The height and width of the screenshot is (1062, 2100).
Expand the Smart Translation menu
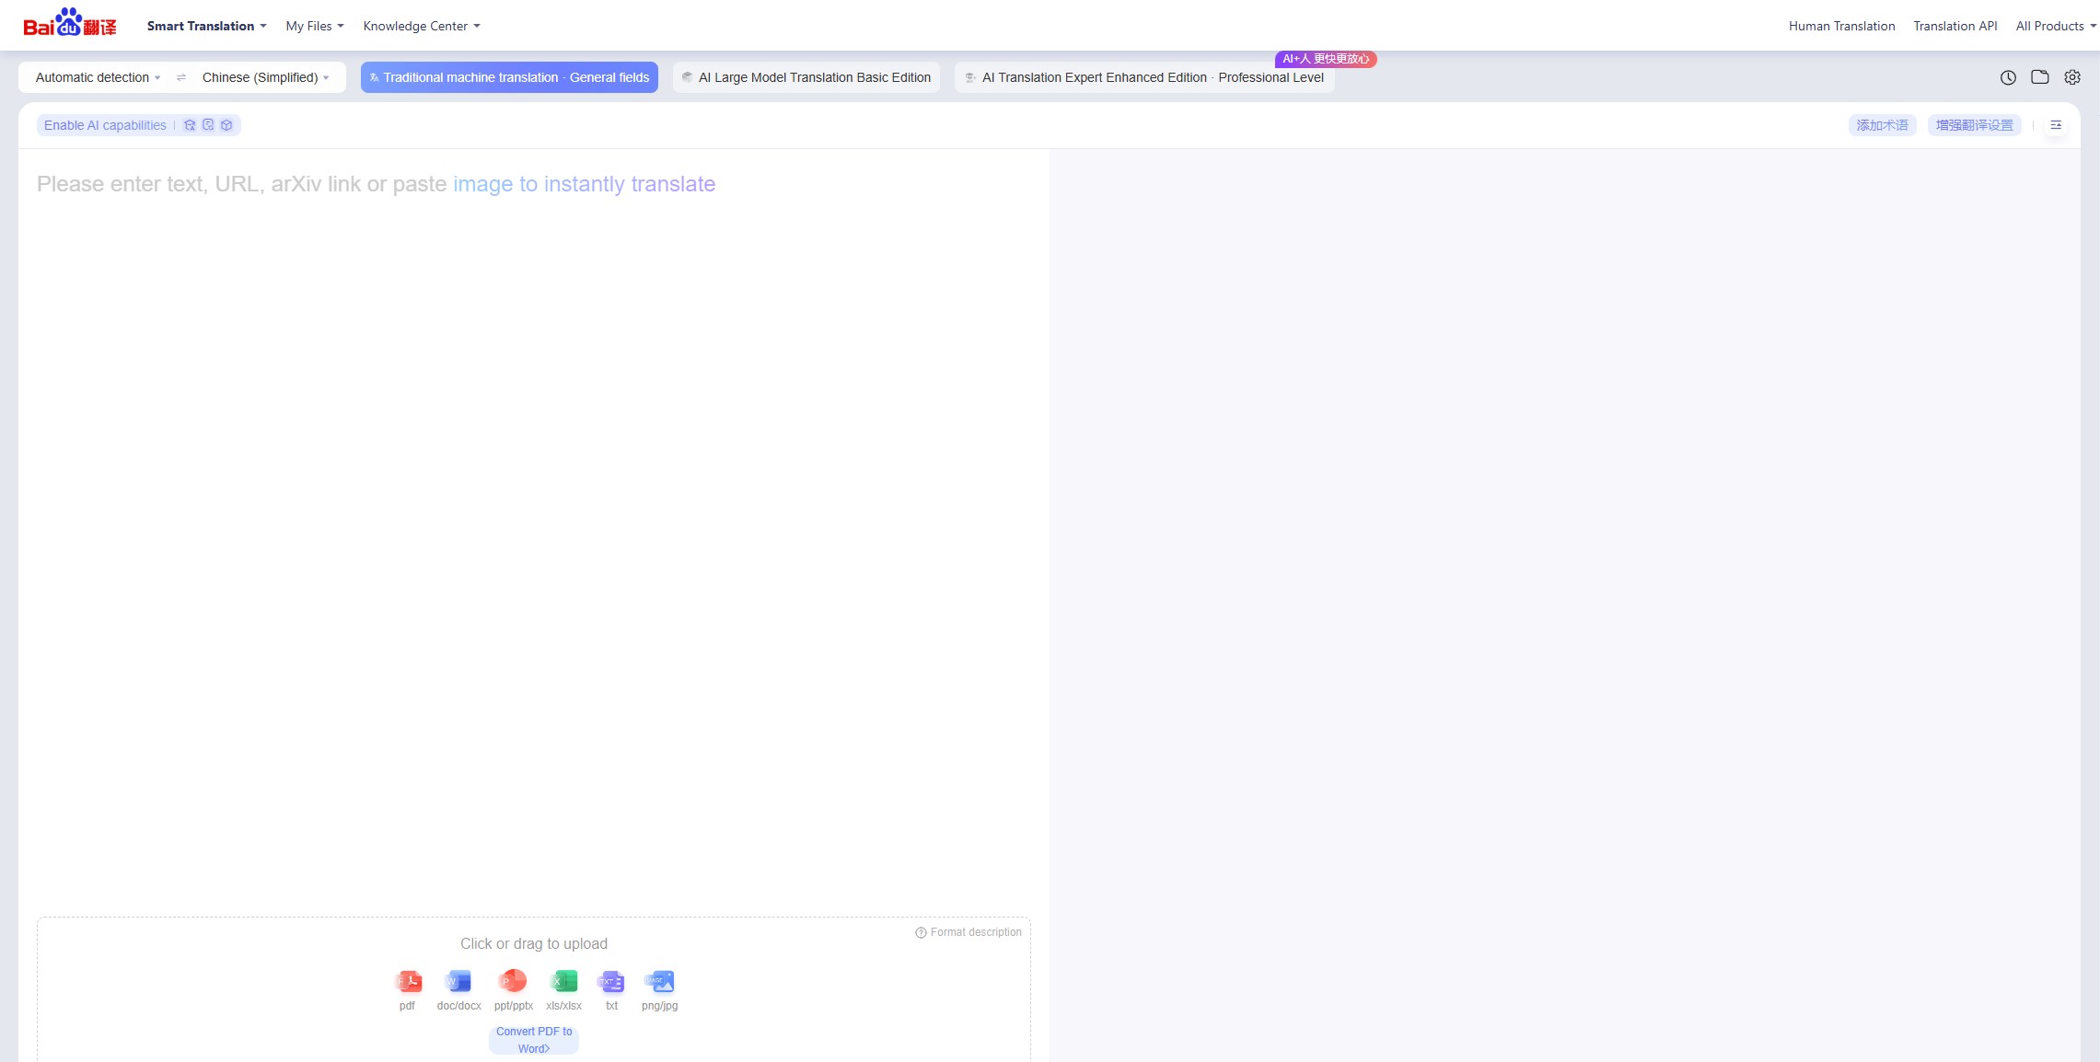[206, 26]
